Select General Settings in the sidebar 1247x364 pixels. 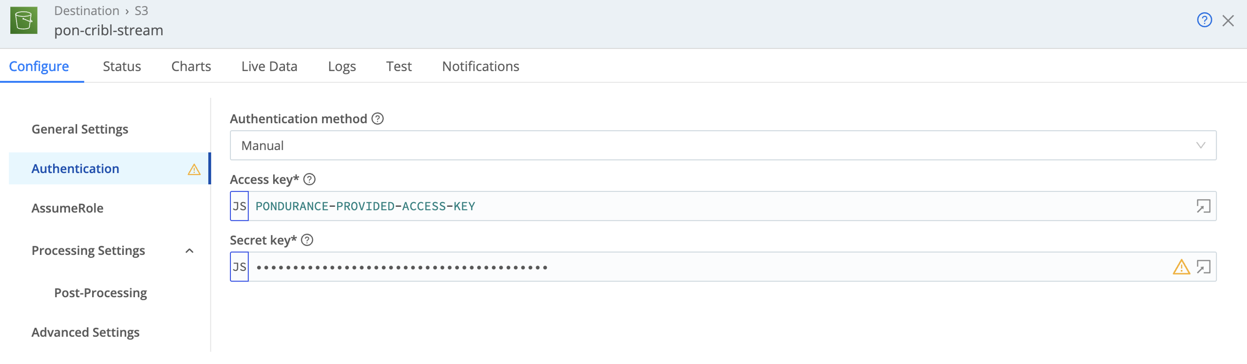pos(80,129)
